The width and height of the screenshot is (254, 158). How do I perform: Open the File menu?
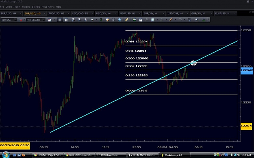pyautogui.click(x=2, y=7)
